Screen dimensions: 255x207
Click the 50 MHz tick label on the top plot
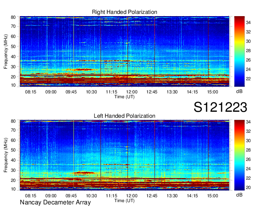coord(13,46)
